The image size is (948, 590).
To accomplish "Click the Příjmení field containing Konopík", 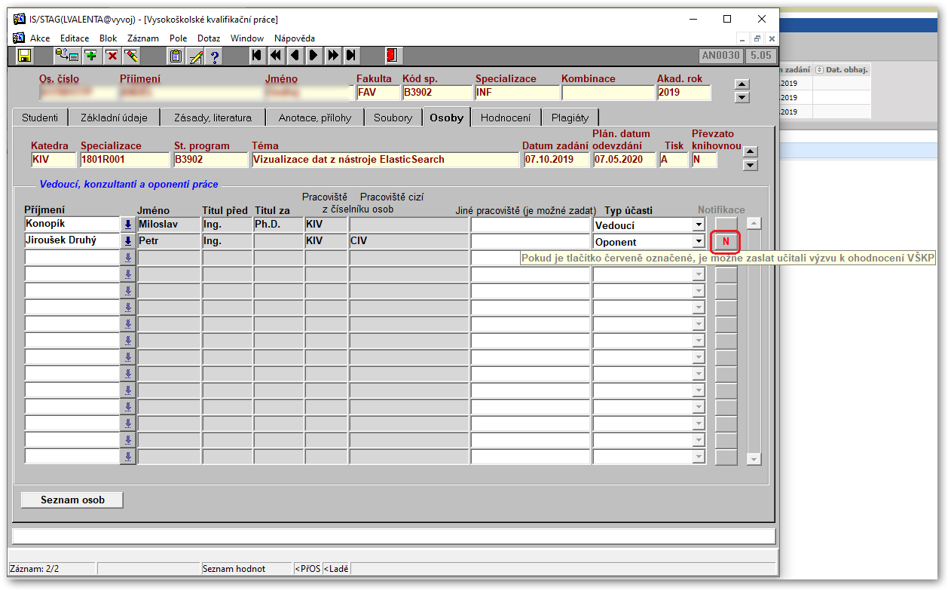I will point(72,224).
